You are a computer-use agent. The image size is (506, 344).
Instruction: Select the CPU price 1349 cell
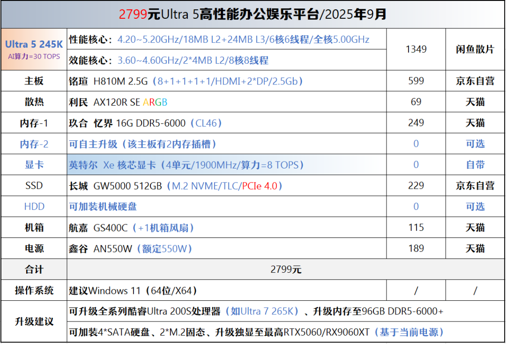416,49
